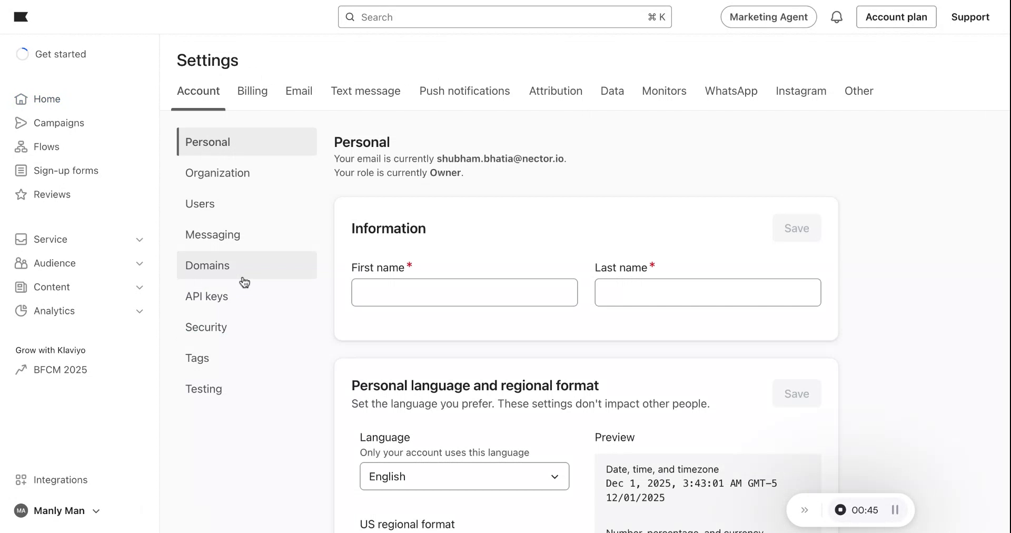Open the Integrations section

pyautogui.click(x=61, y=480)
